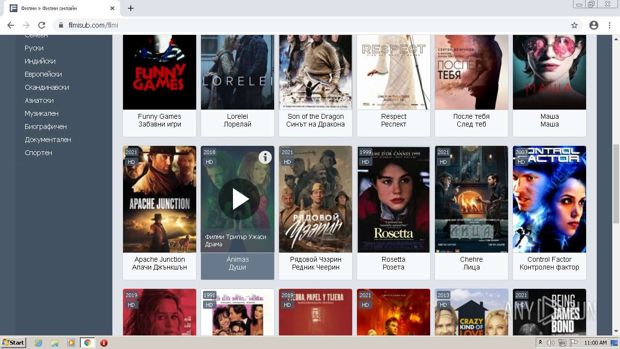Open the media player taskbar icon

(71, 343)
